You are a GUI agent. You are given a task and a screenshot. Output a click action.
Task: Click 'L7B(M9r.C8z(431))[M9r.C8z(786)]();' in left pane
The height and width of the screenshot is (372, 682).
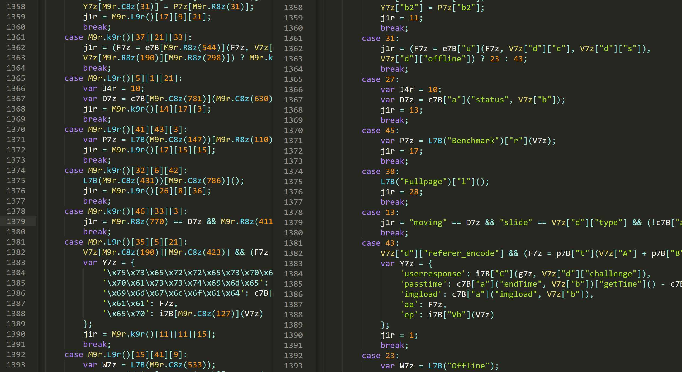pyautogui.click(x=164, y=180)
